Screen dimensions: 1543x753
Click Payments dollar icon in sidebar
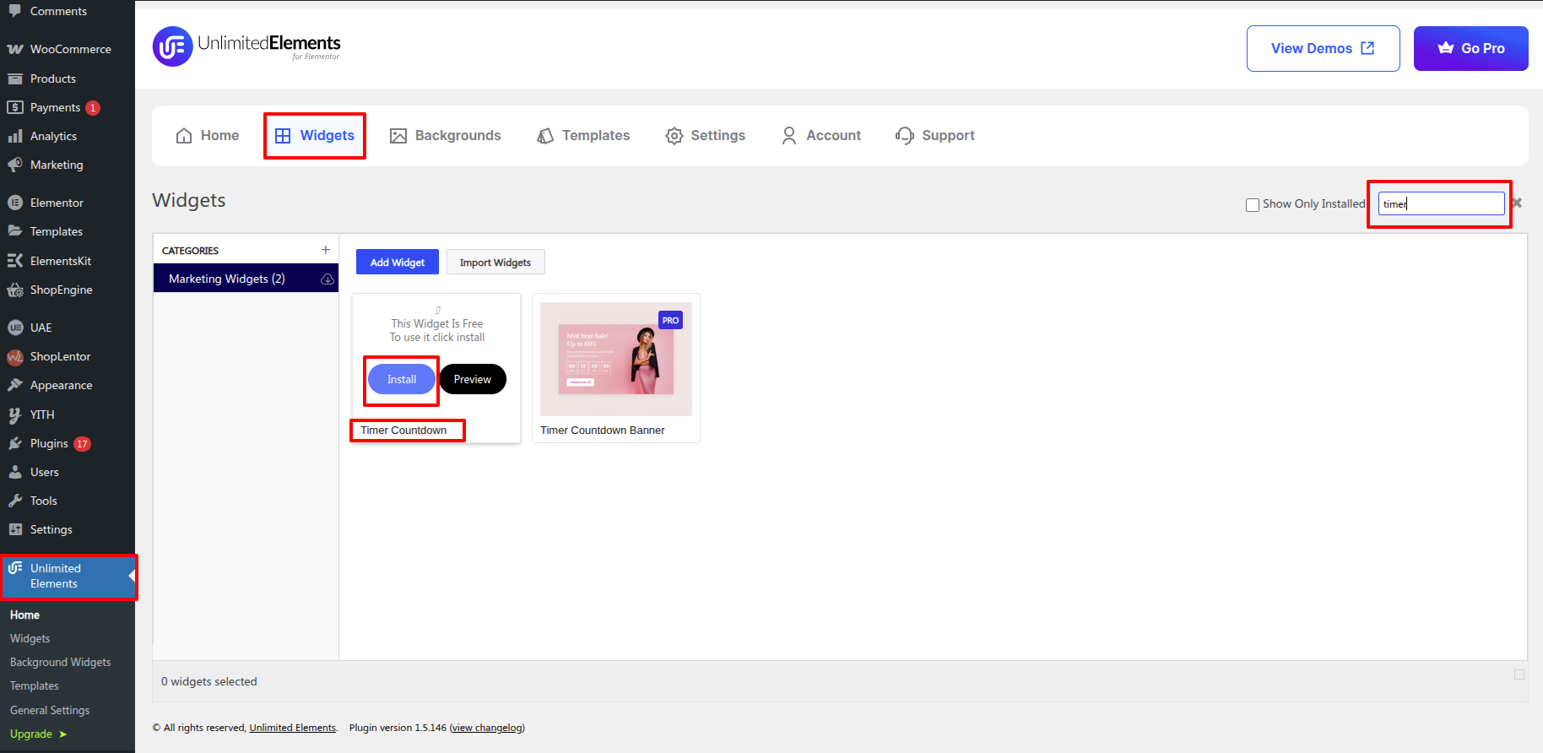15,107
